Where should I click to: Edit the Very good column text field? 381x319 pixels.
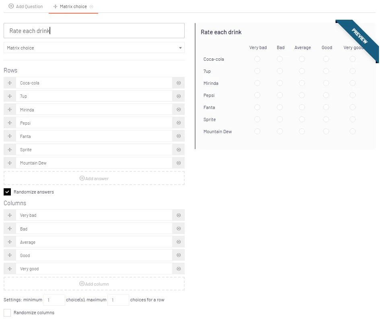(94, 269)
